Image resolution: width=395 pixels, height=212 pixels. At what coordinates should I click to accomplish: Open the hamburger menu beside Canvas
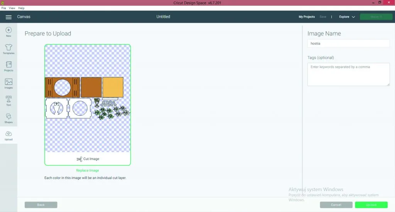tap(8, 17)
